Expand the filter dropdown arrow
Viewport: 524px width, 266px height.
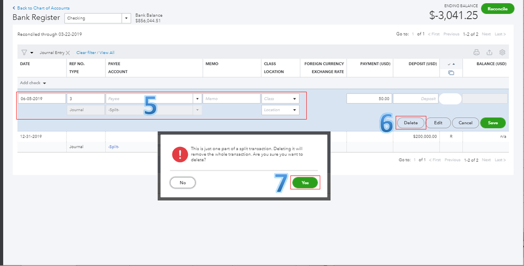tap(32, 53)
